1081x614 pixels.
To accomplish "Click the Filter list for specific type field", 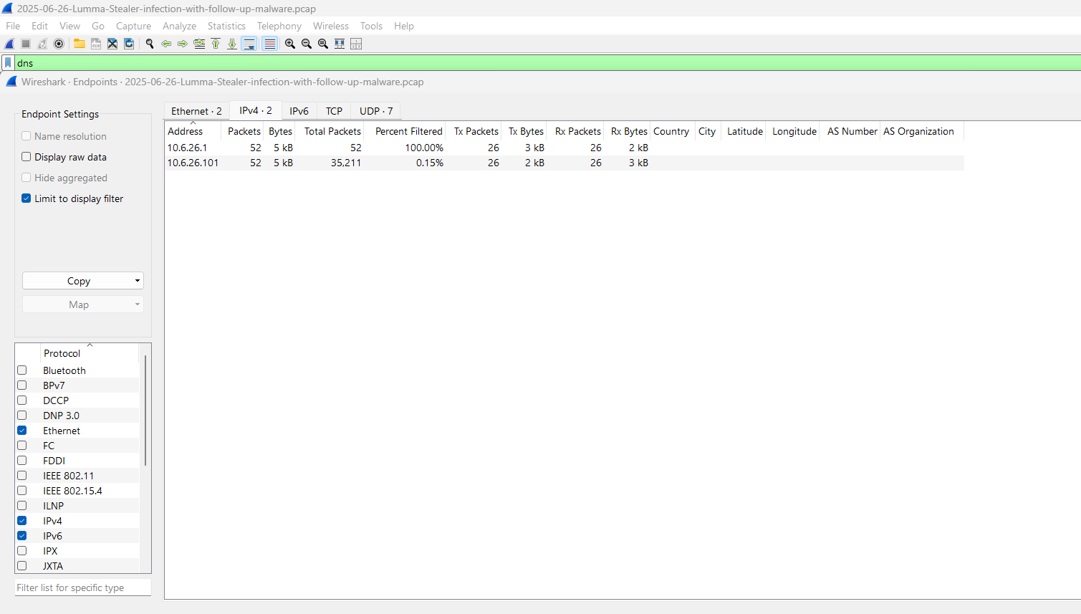I will [83, 587].
